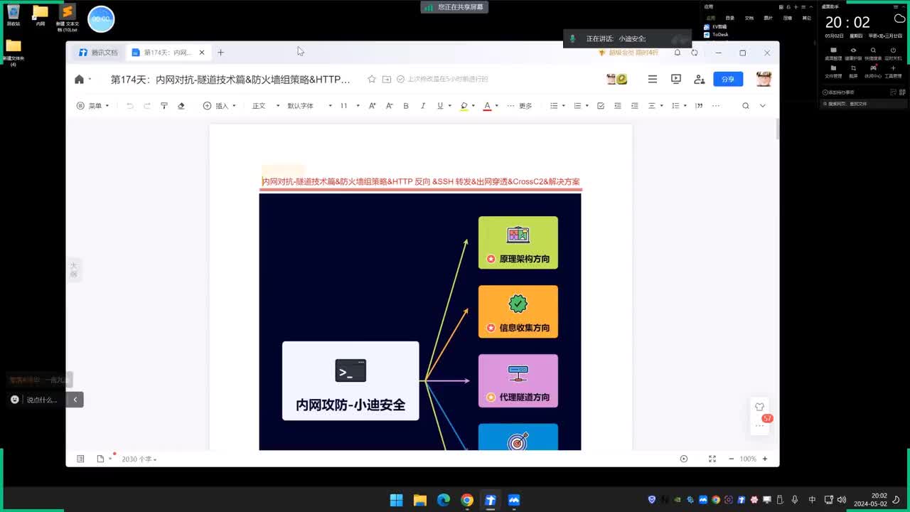Toggle numbered list
Screen dimensions: 910x512
(577, 106)
